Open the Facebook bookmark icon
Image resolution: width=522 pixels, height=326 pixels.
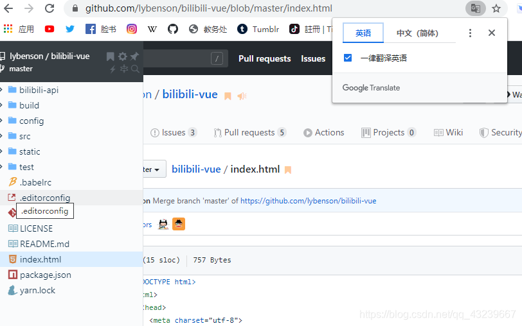90,30
